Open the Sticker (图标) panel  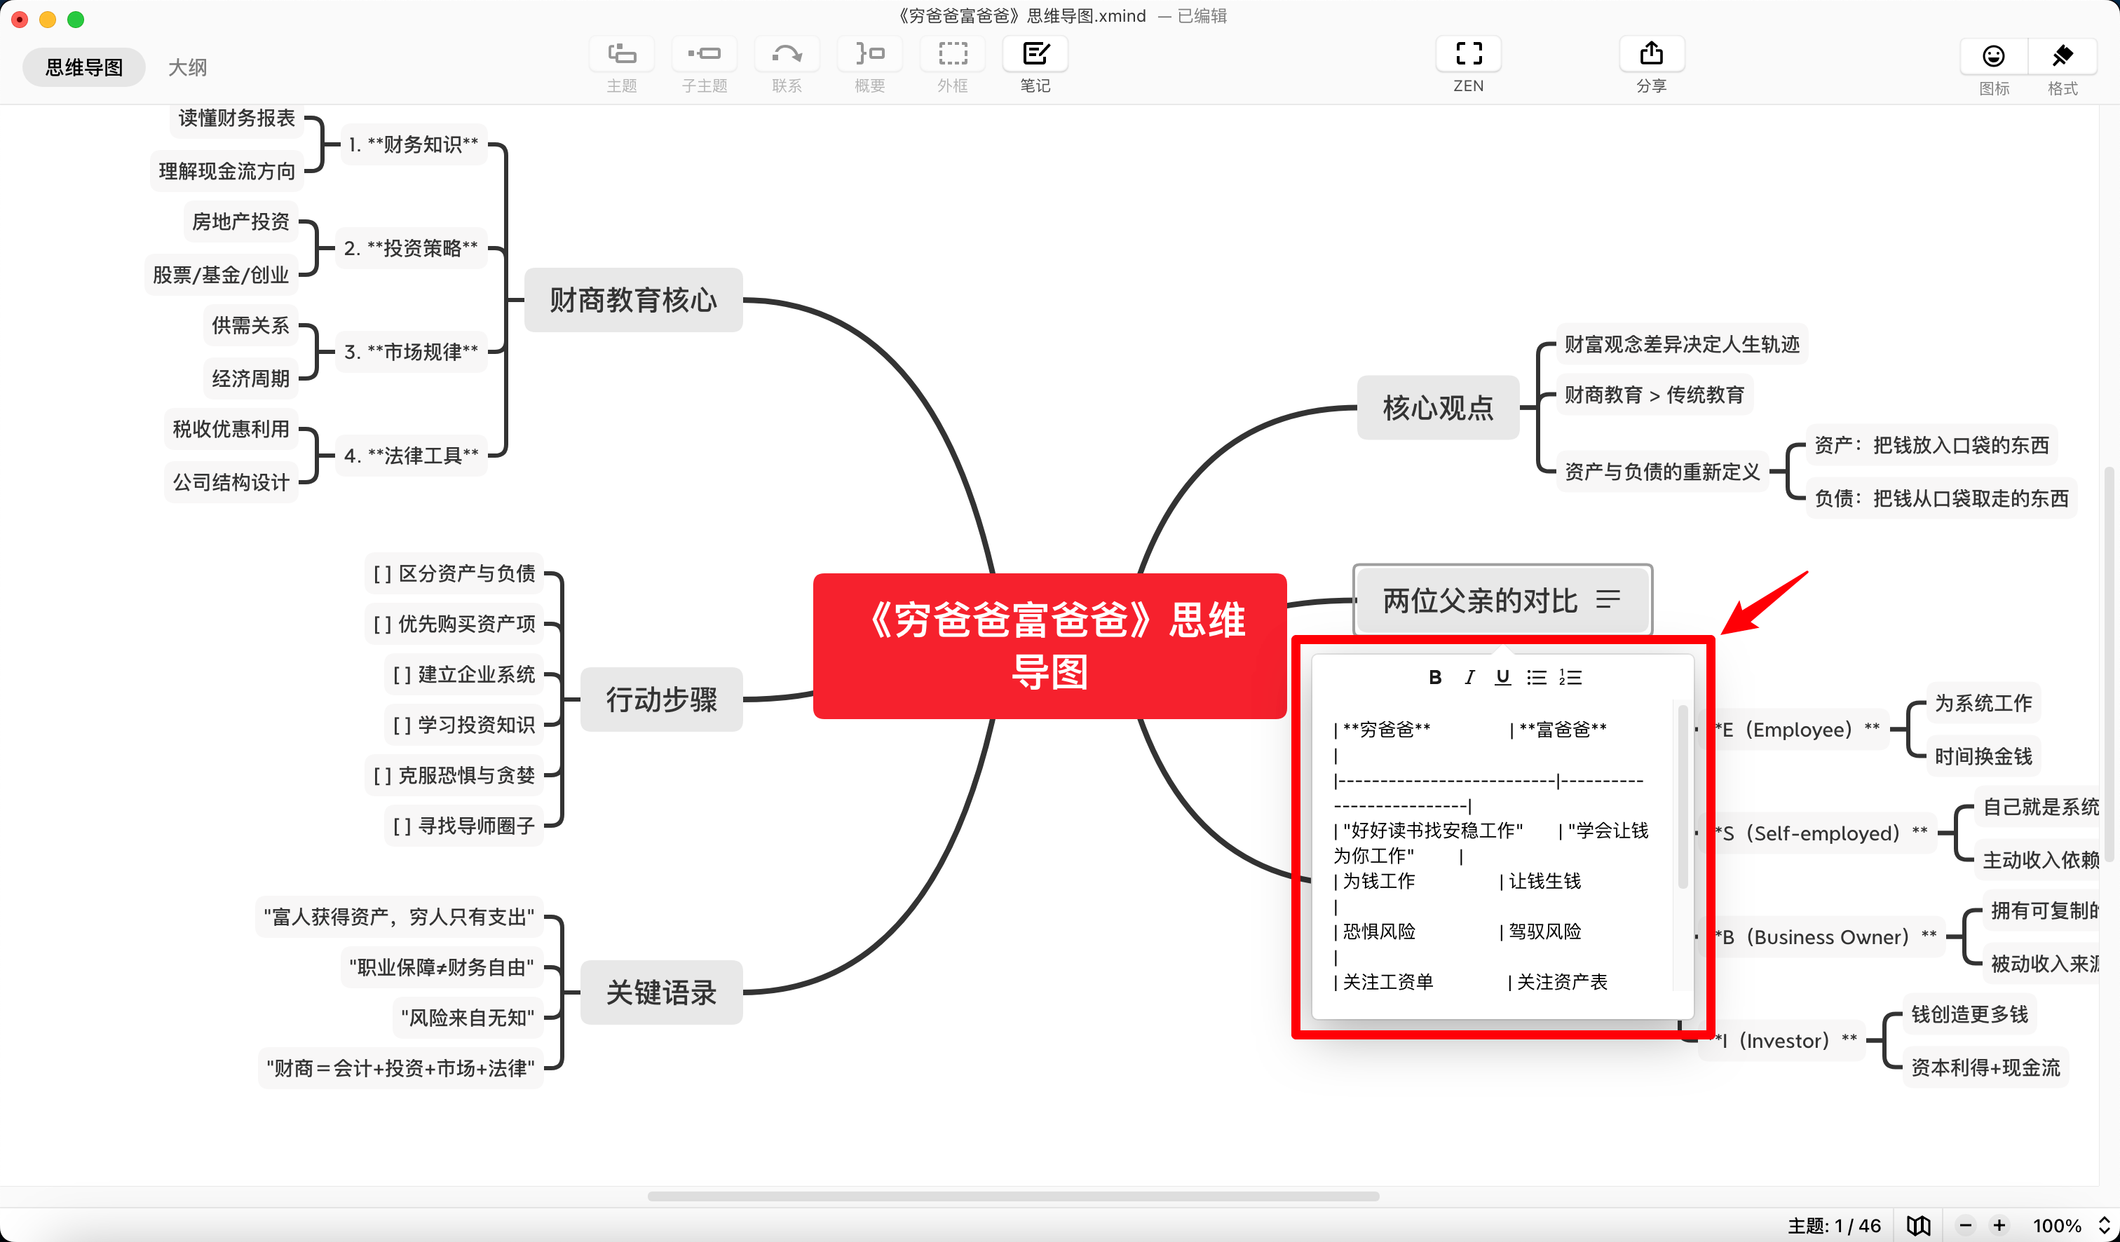[1993, 57]
